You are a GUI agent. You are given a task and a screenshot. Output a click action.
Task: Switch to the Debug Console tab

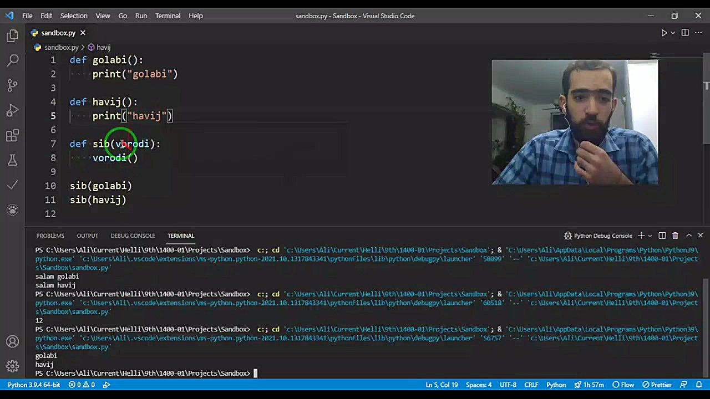pyautogui.click(x=133, y=236)
